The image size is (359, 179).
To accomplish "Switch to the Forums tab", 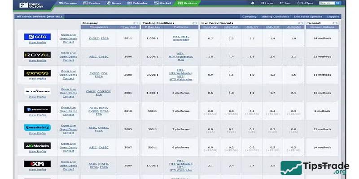I will (67, 3).
